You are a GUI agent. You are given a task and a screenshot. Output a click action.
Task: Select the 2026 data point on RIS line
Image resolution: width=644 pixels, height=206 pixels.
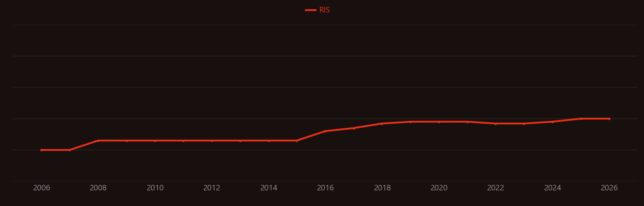click(609, 119)
